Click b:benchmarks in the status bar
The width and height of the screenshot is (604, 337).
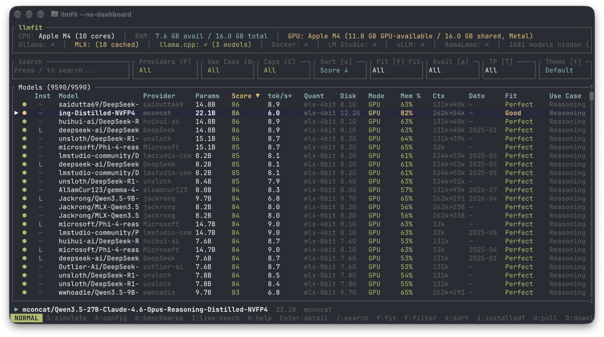point(159,318)
